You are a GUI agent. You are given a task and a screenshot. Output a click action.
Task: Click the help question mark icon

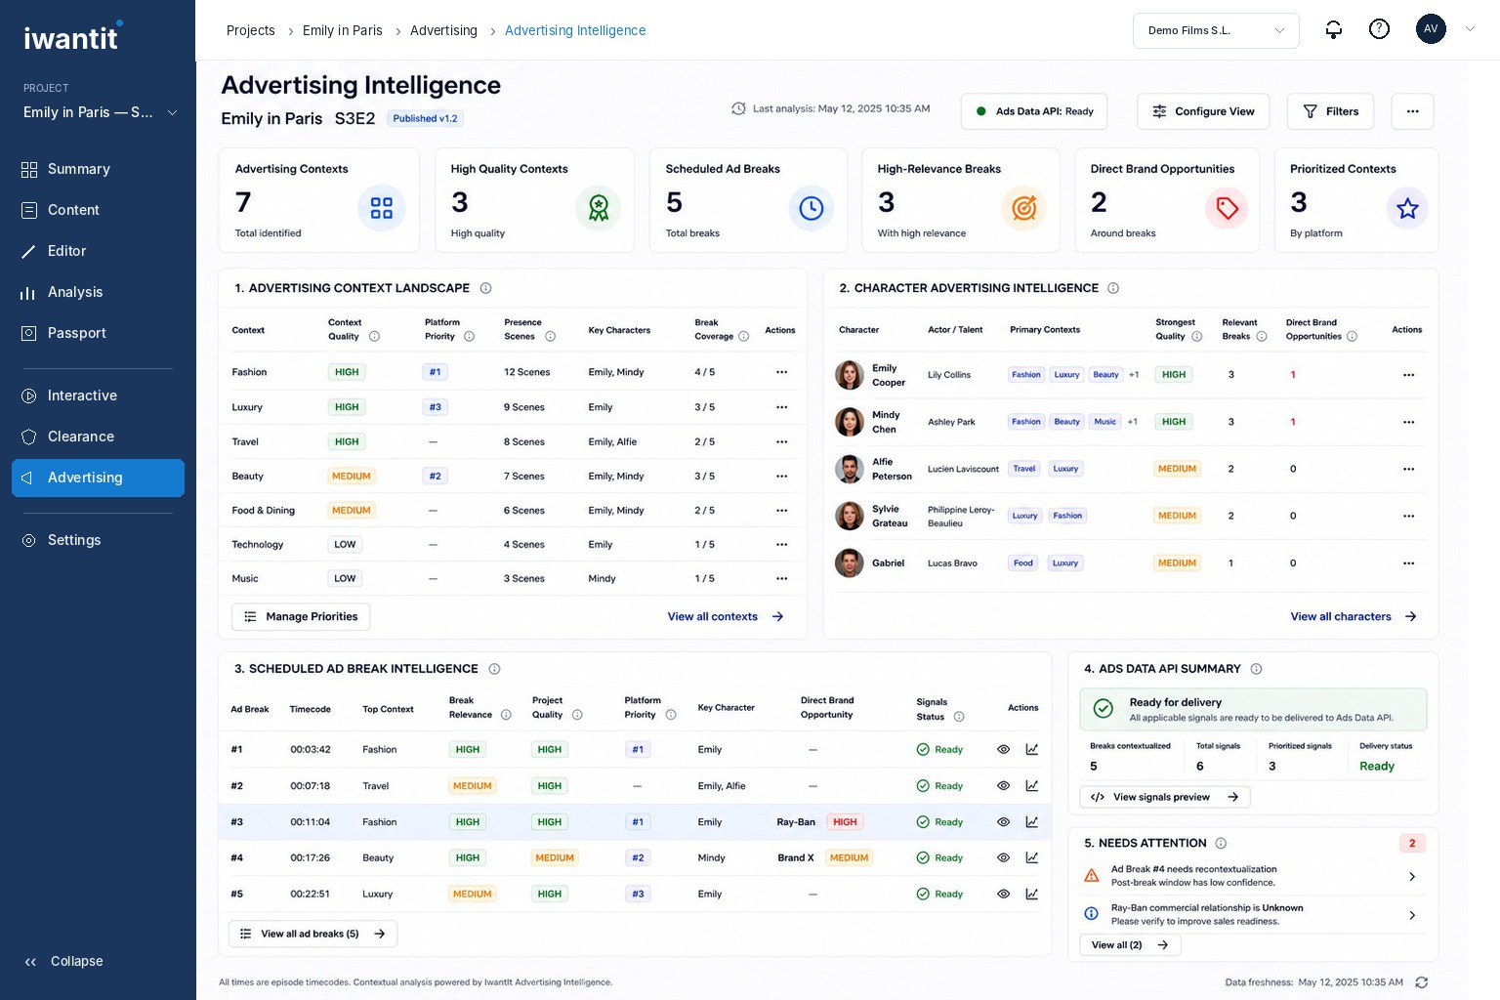pos(1379,29)
